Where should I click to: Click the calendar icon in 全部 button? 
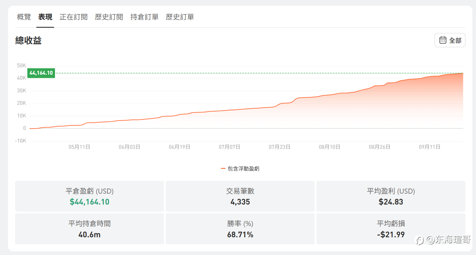[x=443, y=40]
